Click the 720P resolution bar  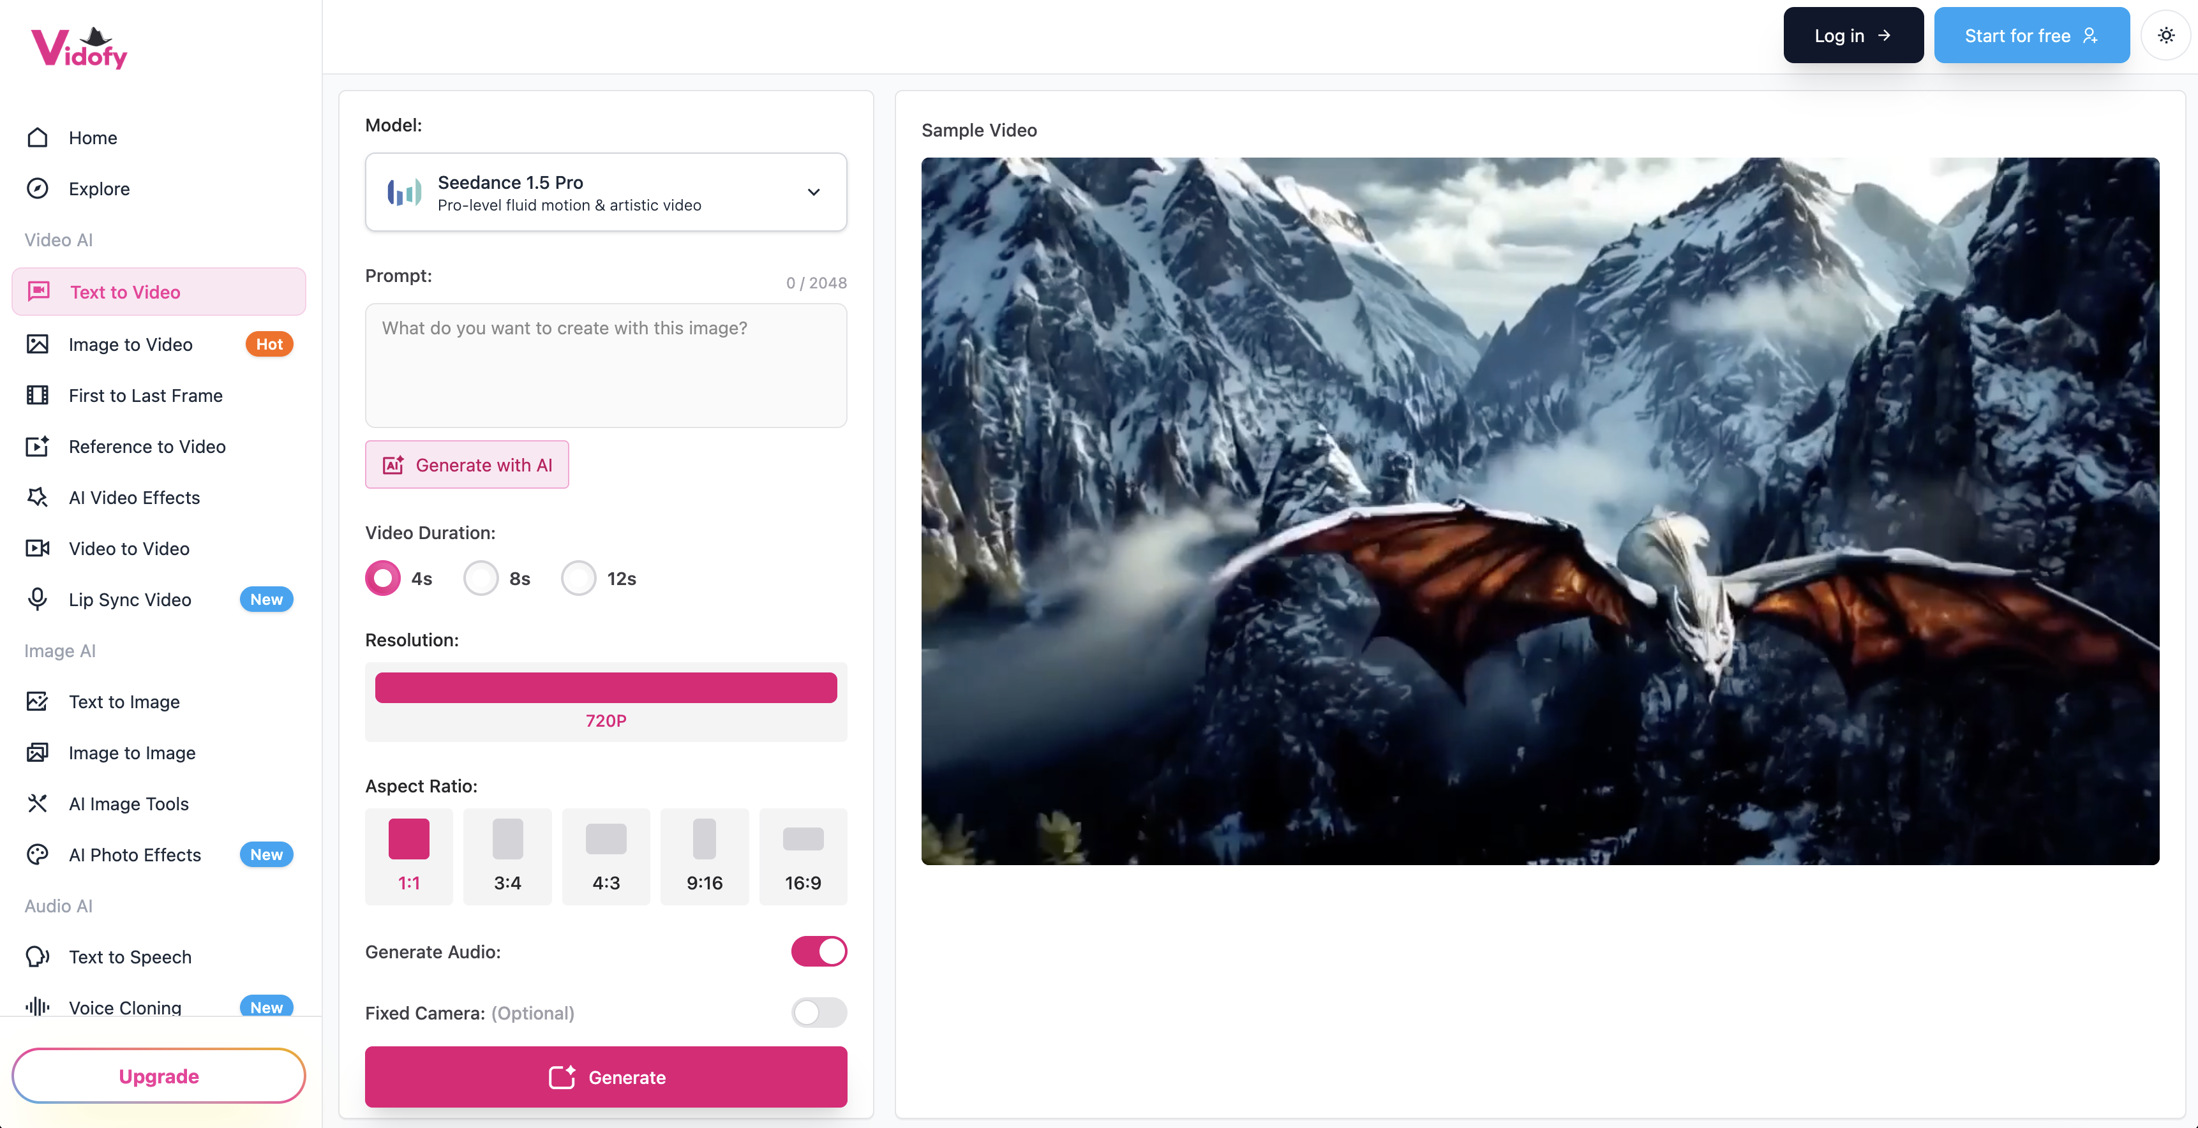tap(606, 688)
